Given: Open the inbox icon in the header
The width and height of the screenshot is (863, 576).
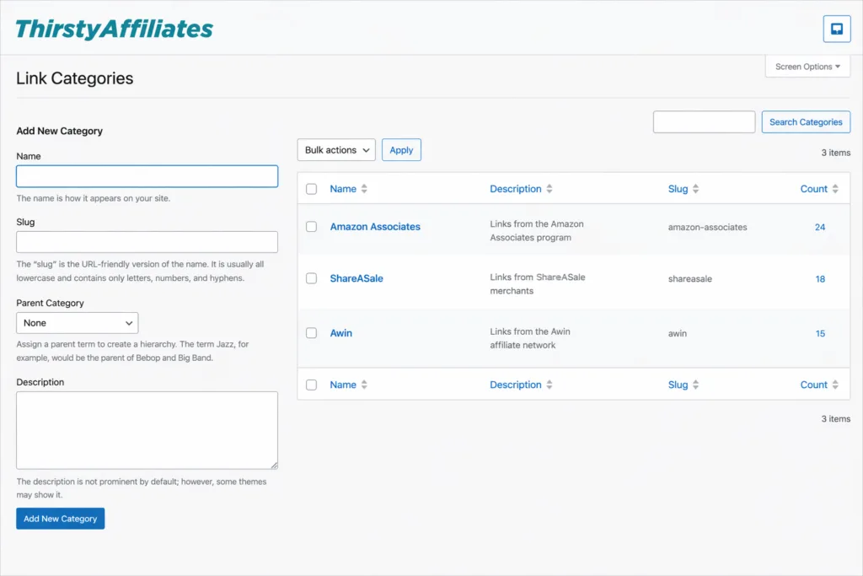Looking at the screenshot, I should coord(837,29).
